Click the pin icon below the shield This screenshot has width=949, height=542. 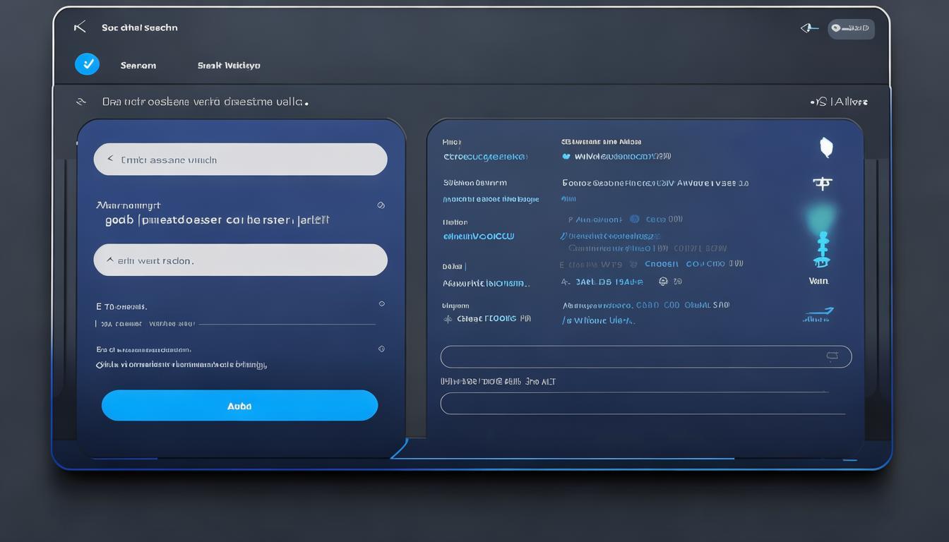coord(822,183)
